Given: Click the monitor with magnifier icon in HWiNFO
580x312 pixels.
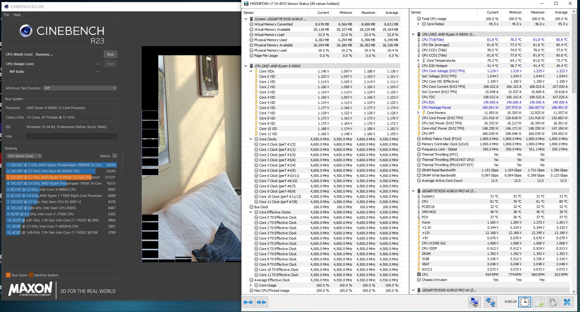Looking at the screenshot, I should [474, 302].
